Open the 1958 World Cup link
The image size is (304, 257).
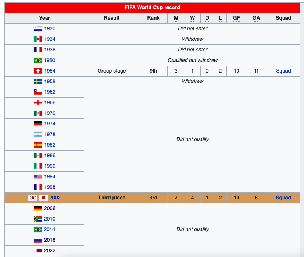50,81
